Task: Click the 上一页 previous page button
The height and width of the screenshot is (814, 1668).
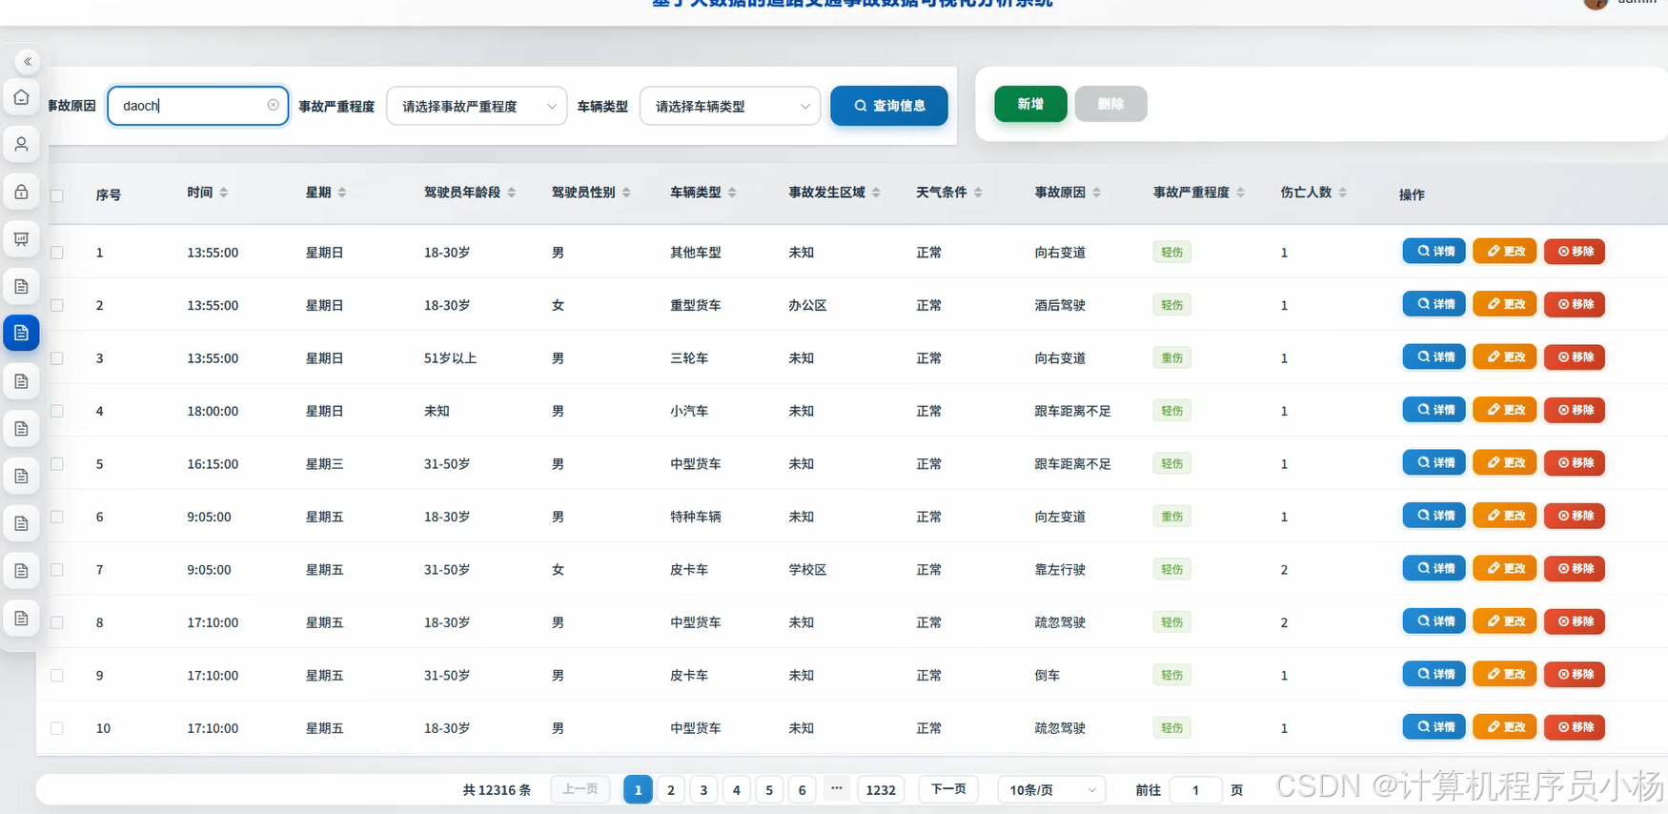Action: (580, 789)
